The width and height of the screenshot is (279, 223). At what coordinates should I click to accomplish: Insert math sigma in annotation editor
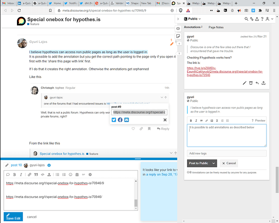[x=217, y=120]
